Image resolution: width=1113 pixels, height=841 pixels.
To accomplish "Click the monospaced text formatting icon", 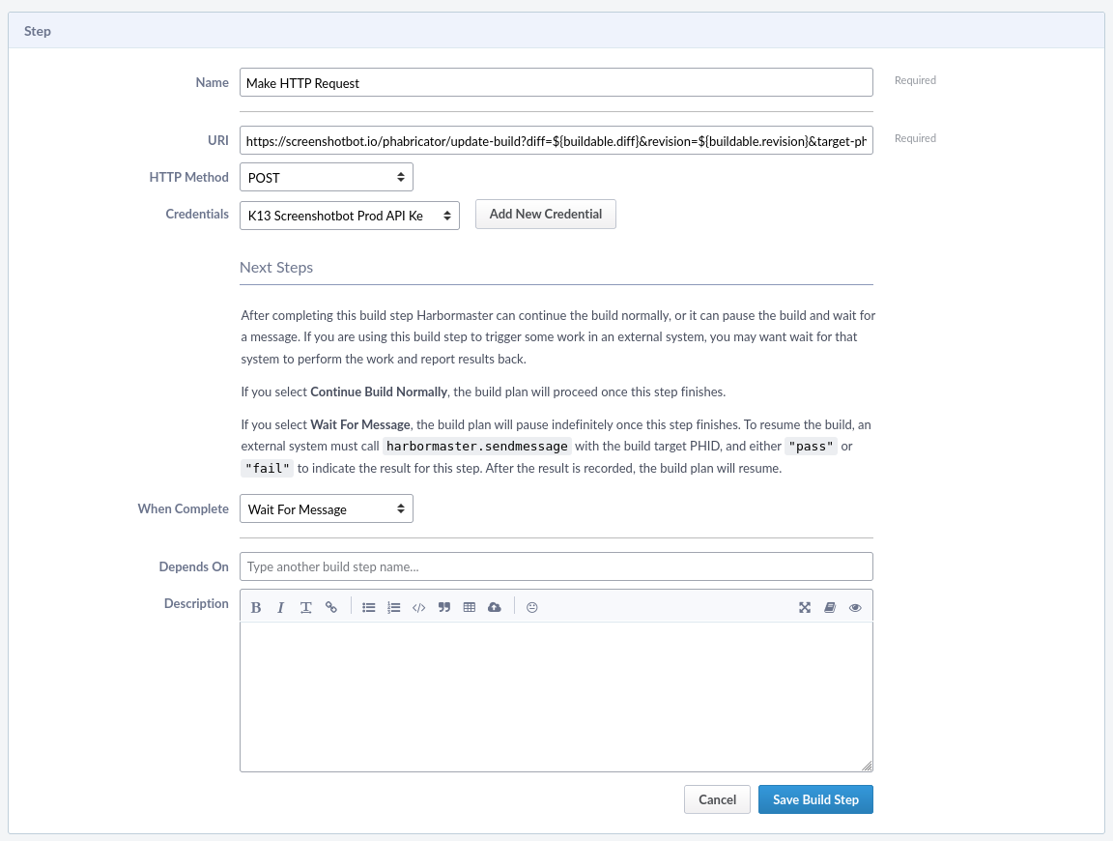I will click(x=305, y=607).
